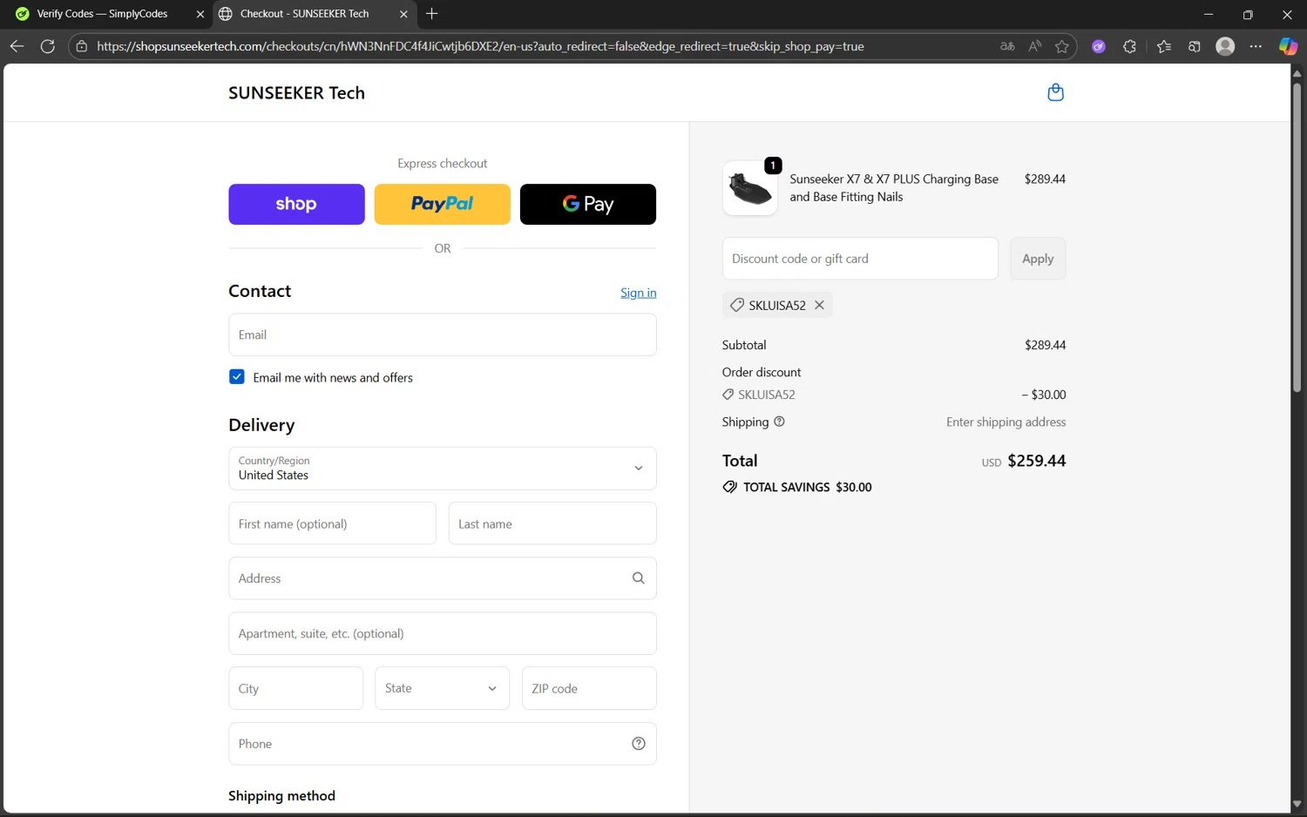This screenshot has height=817, width=1307.
Task: Close the Checkout SUNSEEKER Tech tab
Action: pos(403,14)
